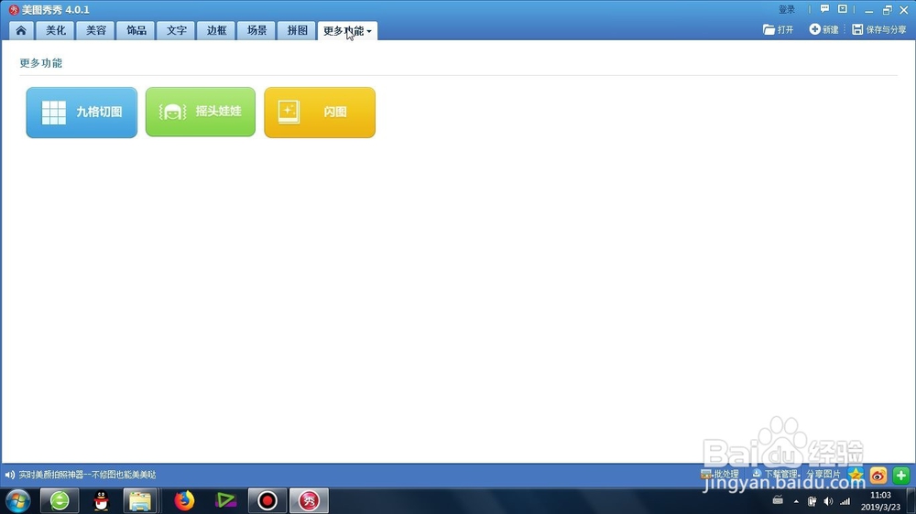Switch to the 美容 tab
Screen dimensions: 916x514
(x=96, y=30)
